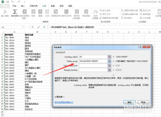
Task: Expand the Error Checking (错误检查) dropdown
Action: (x=153, y=14)
